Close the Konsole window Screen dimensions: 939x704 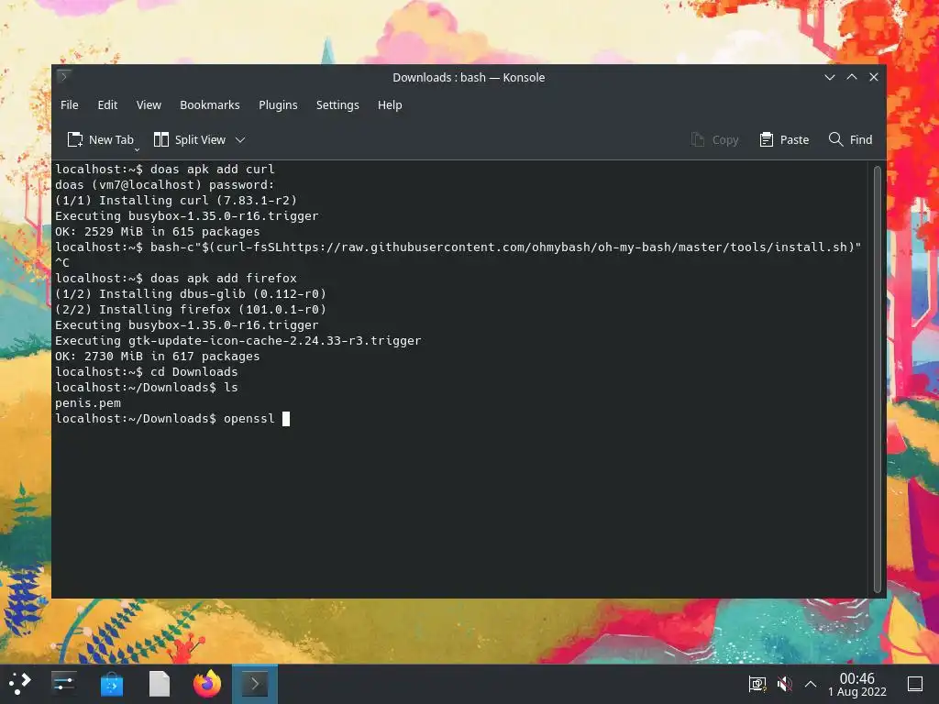click(x=874, y=77)
